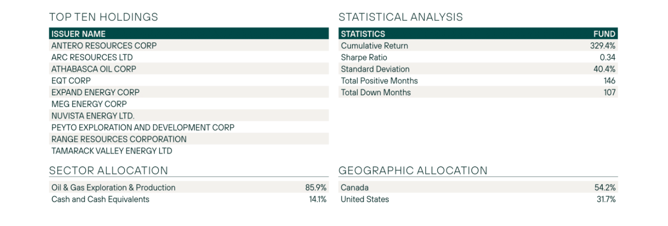Click the EQT Corp row
This screenshot has height=226, width=668.
coord(189,80)
